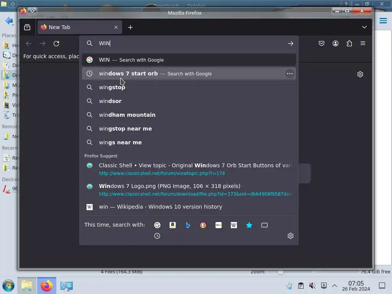Click the Go arrow in the address bar

[x=290, y=44]
